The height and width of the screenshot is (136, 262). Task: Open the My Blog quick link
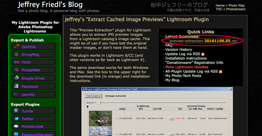tap(172, 80)
